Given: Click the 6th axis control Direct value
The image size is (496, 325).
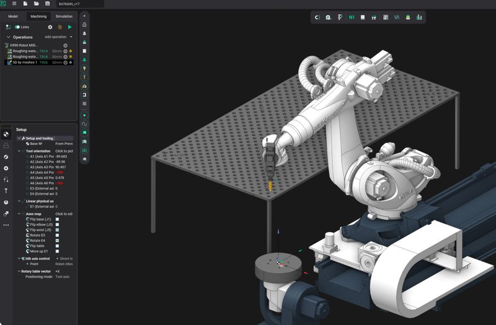Looking at the screenshot, I should coord(65,258).
